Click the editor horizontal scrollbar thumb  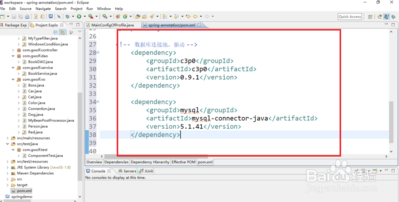(x=156, y=156)
